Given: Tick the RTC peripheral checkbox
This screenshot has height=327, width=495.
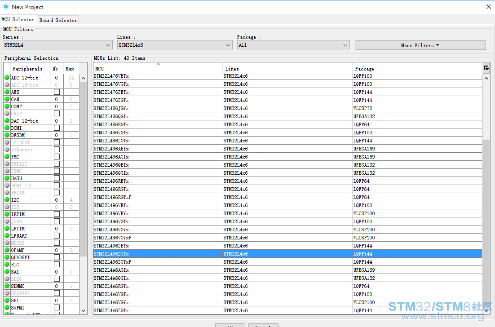Looking at the screenshot, I should (x=57, y=265).
